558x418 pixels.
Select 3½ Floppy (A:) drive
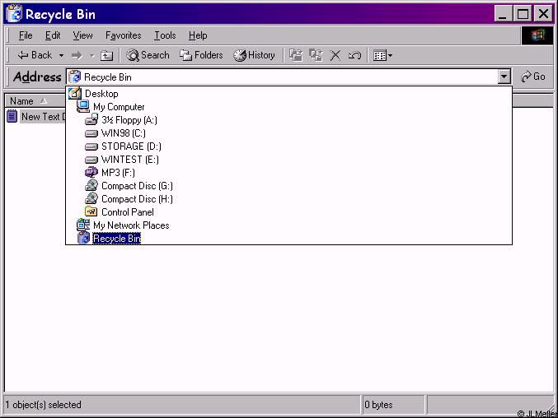click(x=129, y=120)
